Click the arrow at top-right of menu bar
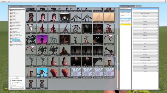This screenshot has height=93, width=167. 166,1
